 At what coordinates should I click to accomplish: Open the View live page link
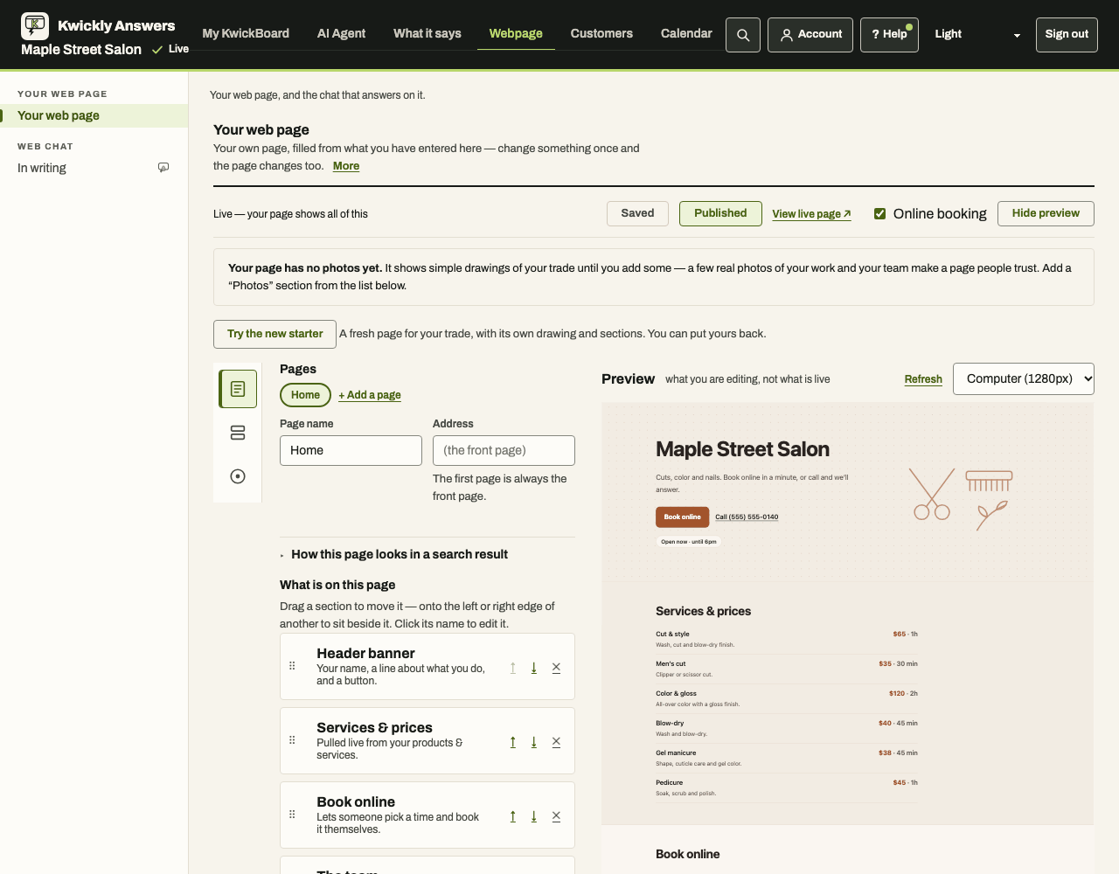[811, 214]
